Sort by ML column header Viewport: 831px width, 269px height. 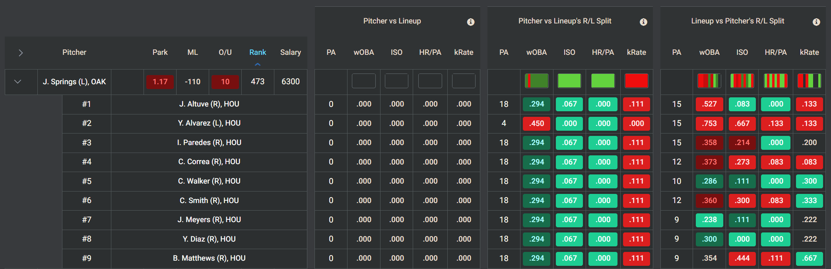[192, 52]
